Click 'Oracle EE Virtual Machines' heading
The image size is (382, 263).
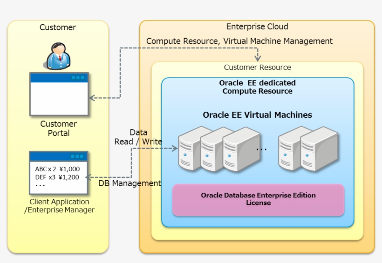[257, 115]
